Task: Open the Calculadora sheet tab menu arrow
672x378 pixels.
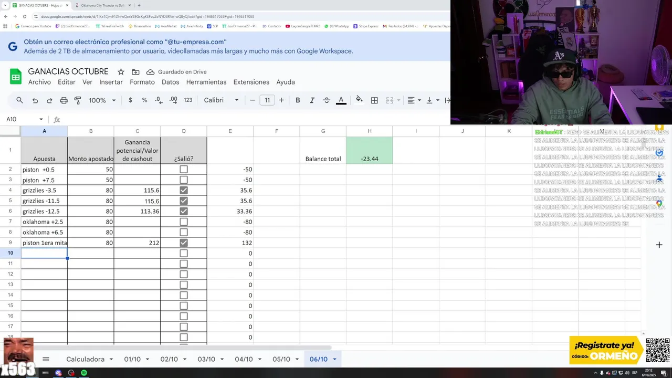Action: coord(111,360)
